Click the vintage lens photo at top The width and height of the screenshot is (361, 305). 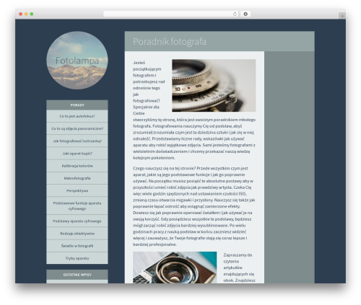coord(214,85)
